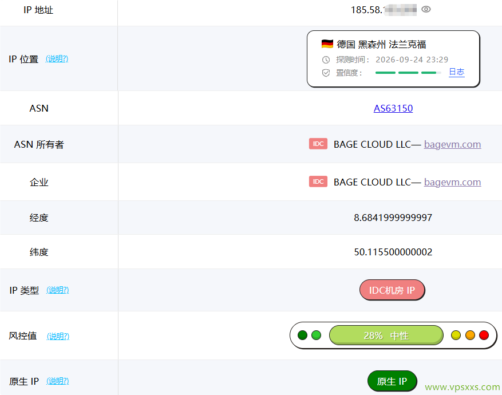Viewport: 502px width, 395px height.
Task: Click the 经度 row label
Action: tap(39, 218)
